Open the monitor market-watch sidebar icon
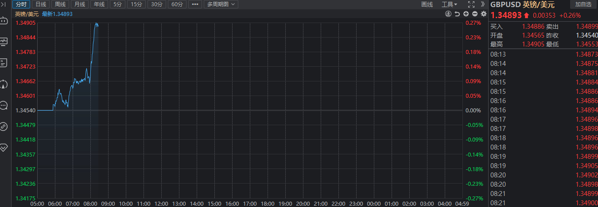This screenshot has height=207, width=598. pos(4,42)
